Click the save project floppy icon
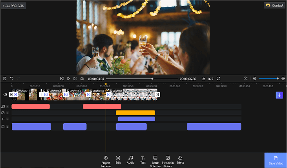 [x=5, y=79]
